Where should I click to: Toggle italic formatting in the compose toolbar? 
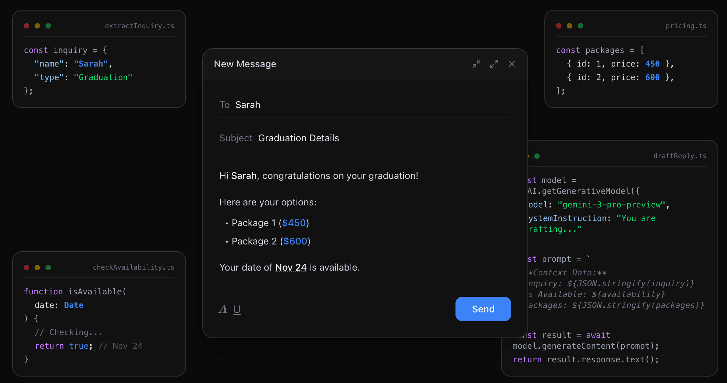click(x=223, y=309)
